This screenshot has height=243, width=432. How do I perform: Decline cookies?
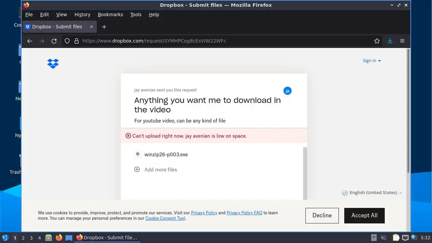tap(322, 215)
